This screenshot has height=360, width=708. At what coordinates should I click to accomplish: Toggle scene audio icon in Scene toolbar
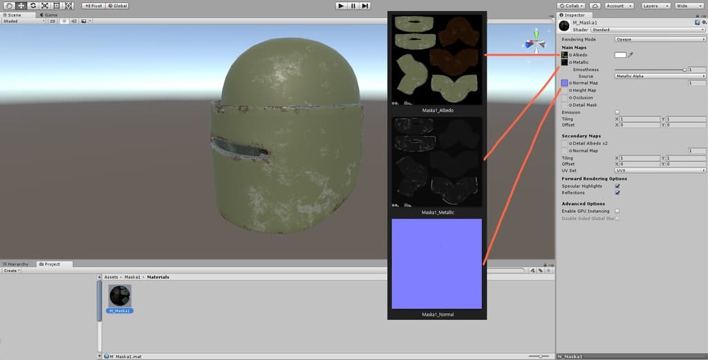[73, 21]
